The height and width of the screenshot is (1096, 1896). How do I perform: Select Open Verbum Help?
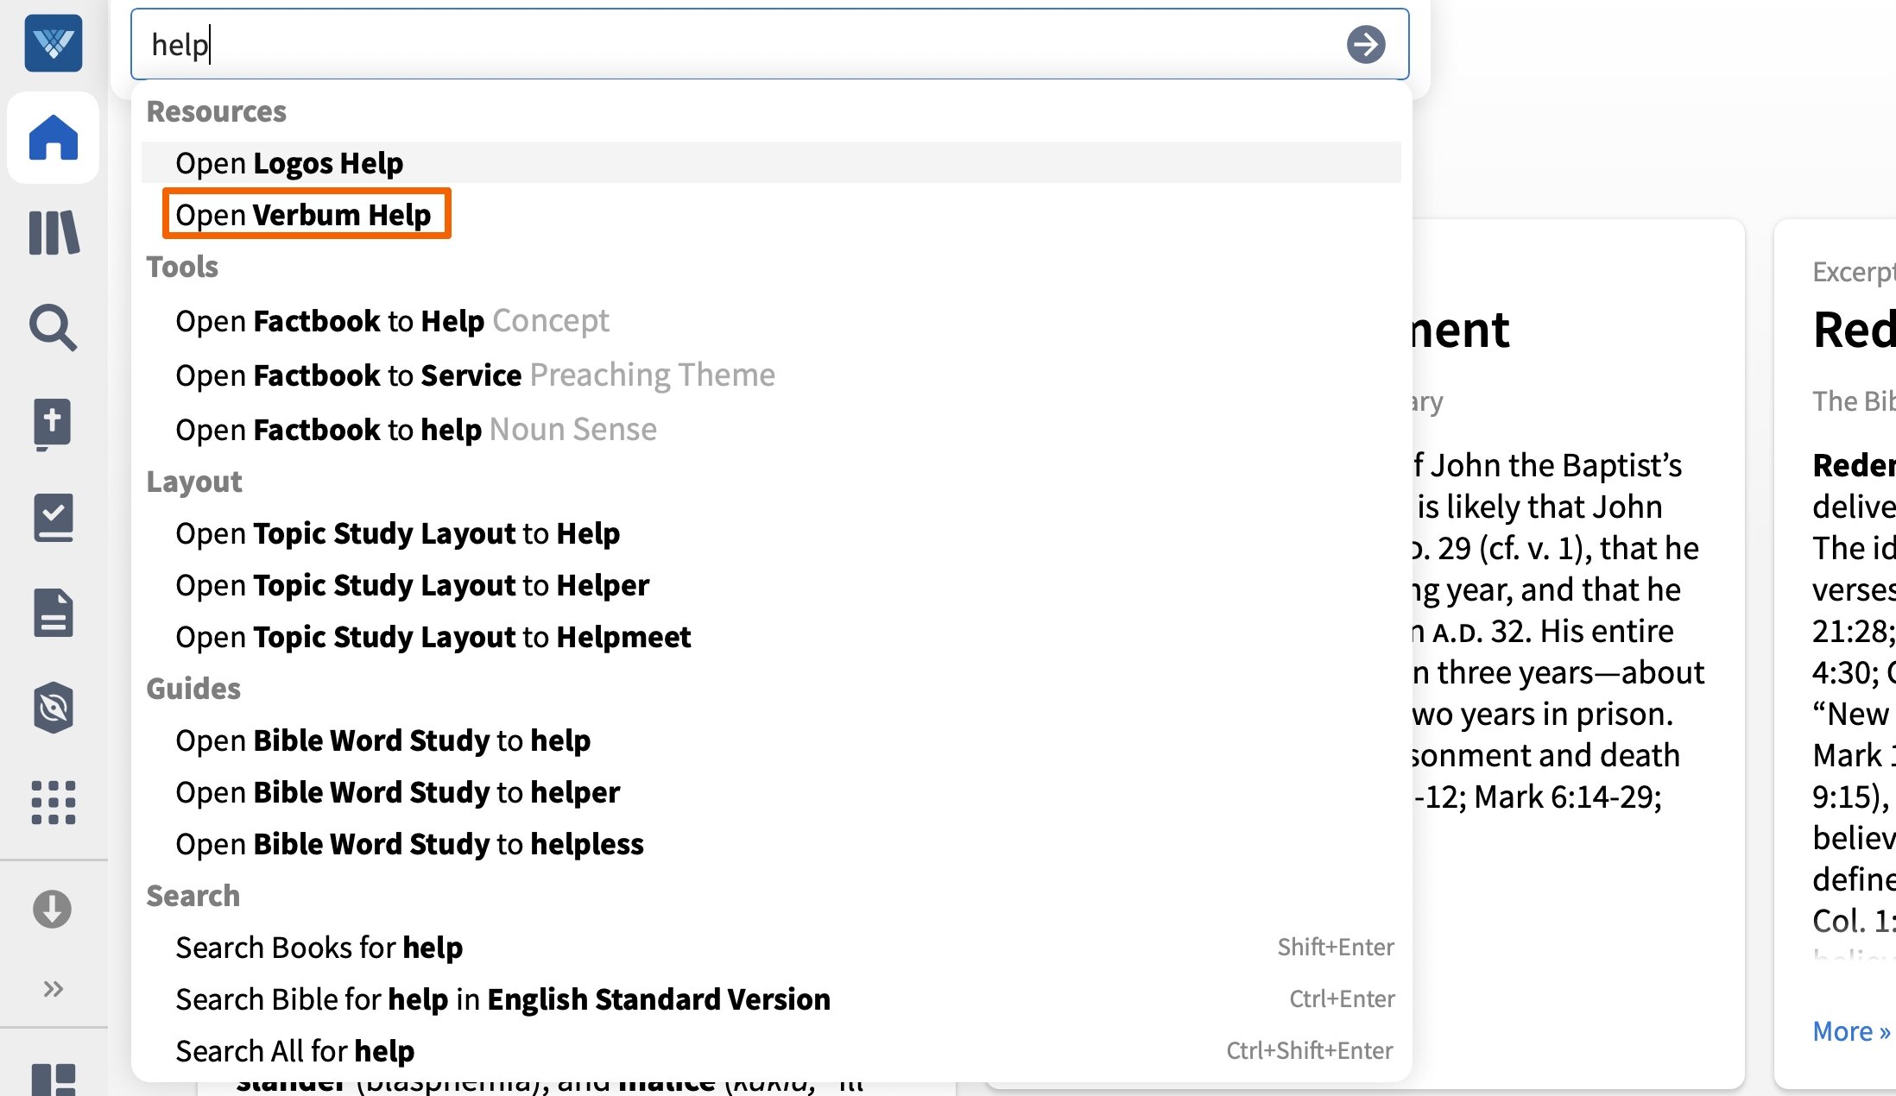pos(307,215)
